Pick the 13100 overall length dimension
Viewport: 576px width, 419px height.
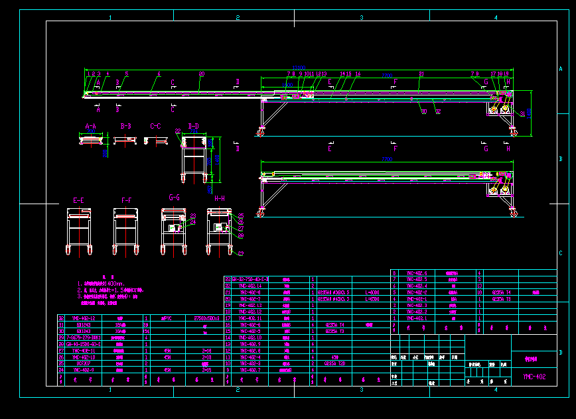click(299, 68)
